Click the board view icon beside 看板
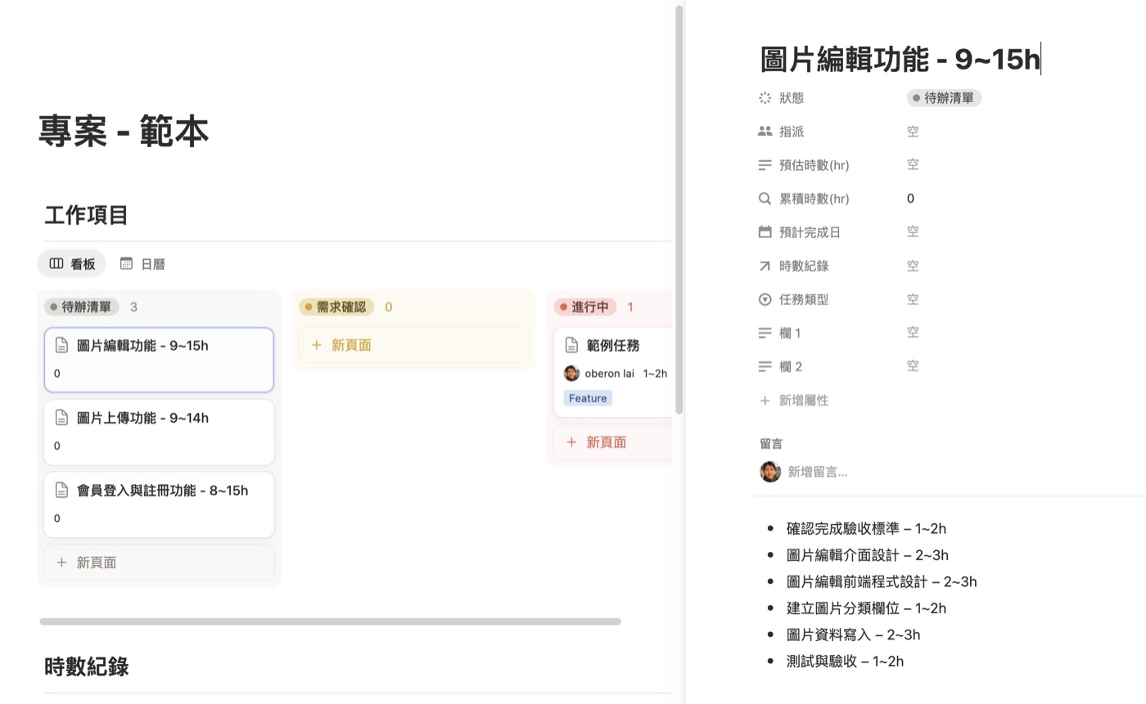 coord(56,263)
